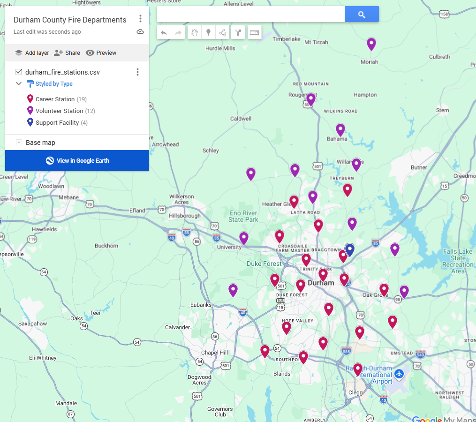Click the Base map label
476x422 pixels.
[40, 143]
